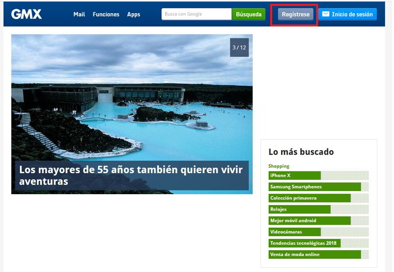Open Samsung Smartphones trending item
This screenshot has width=394, height=272.
tap(314, 187)
